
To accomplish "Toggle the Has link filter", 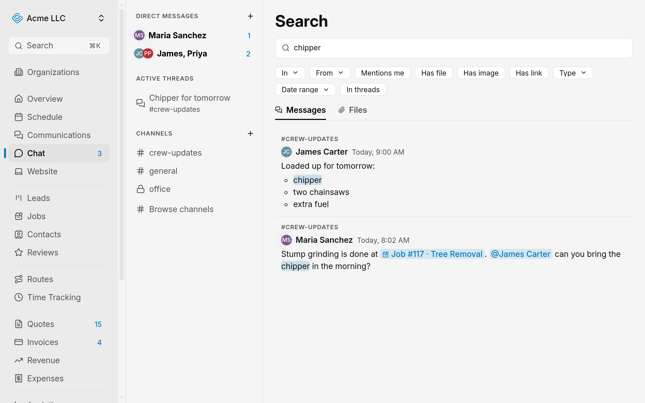I will pyautogui.click(x=529, y=73).
